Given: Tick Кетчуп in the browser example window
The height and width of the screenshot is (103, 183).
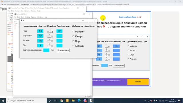Looking at the screenshot, I should coord(128,50).
